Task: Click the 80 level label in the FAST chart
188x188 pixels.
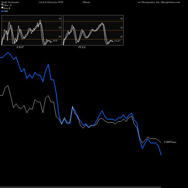Action: (x=60, y=18)
